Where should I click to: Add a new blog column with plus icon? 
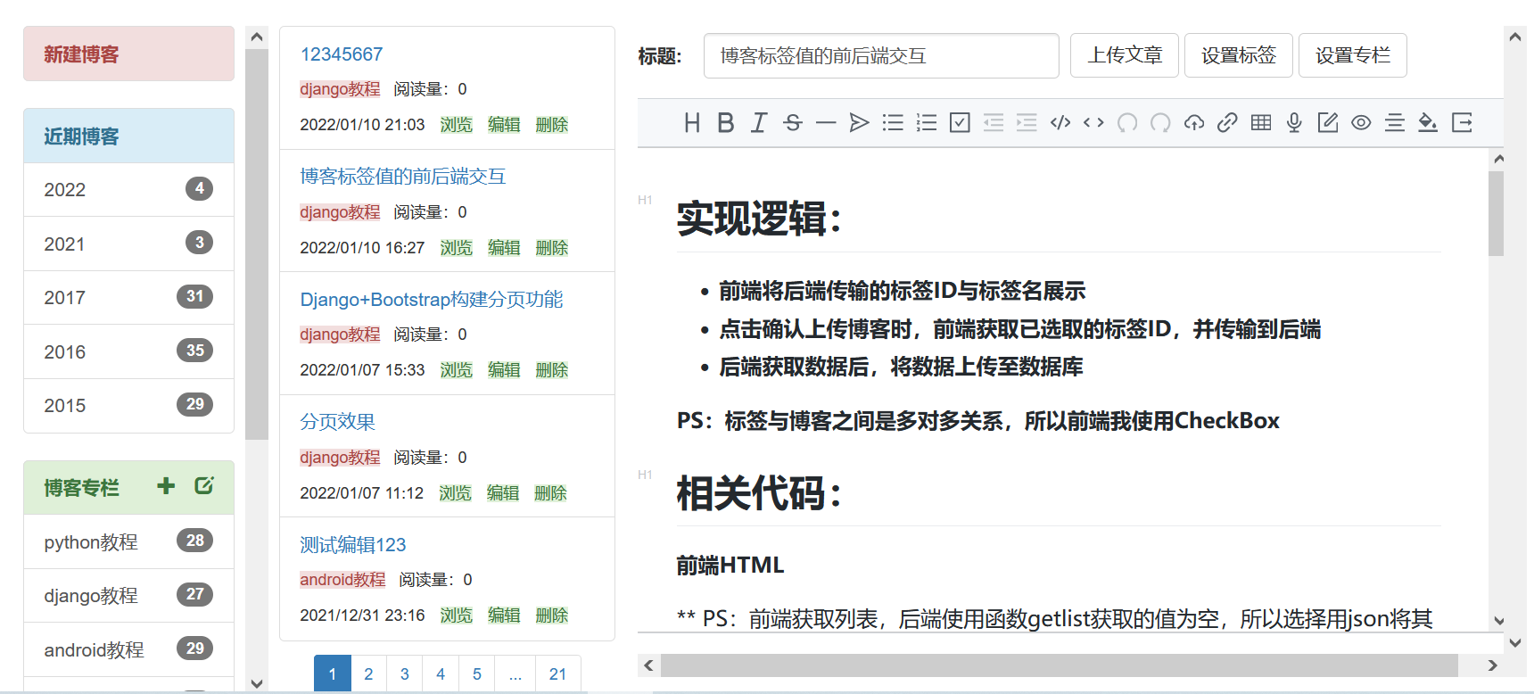tap(166, 486)
